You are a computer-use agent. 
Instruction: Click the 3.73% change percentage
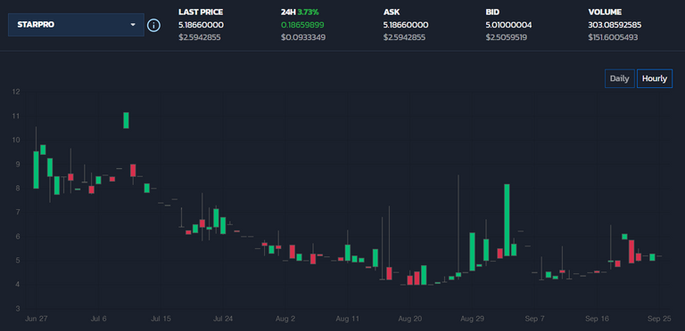click(308, 12)
